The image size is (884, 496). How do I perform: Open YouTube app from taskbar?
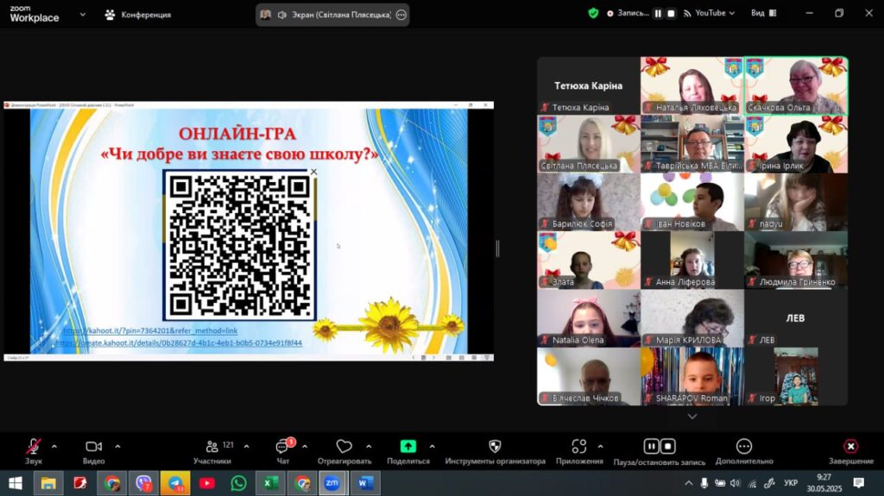point(207,483)
